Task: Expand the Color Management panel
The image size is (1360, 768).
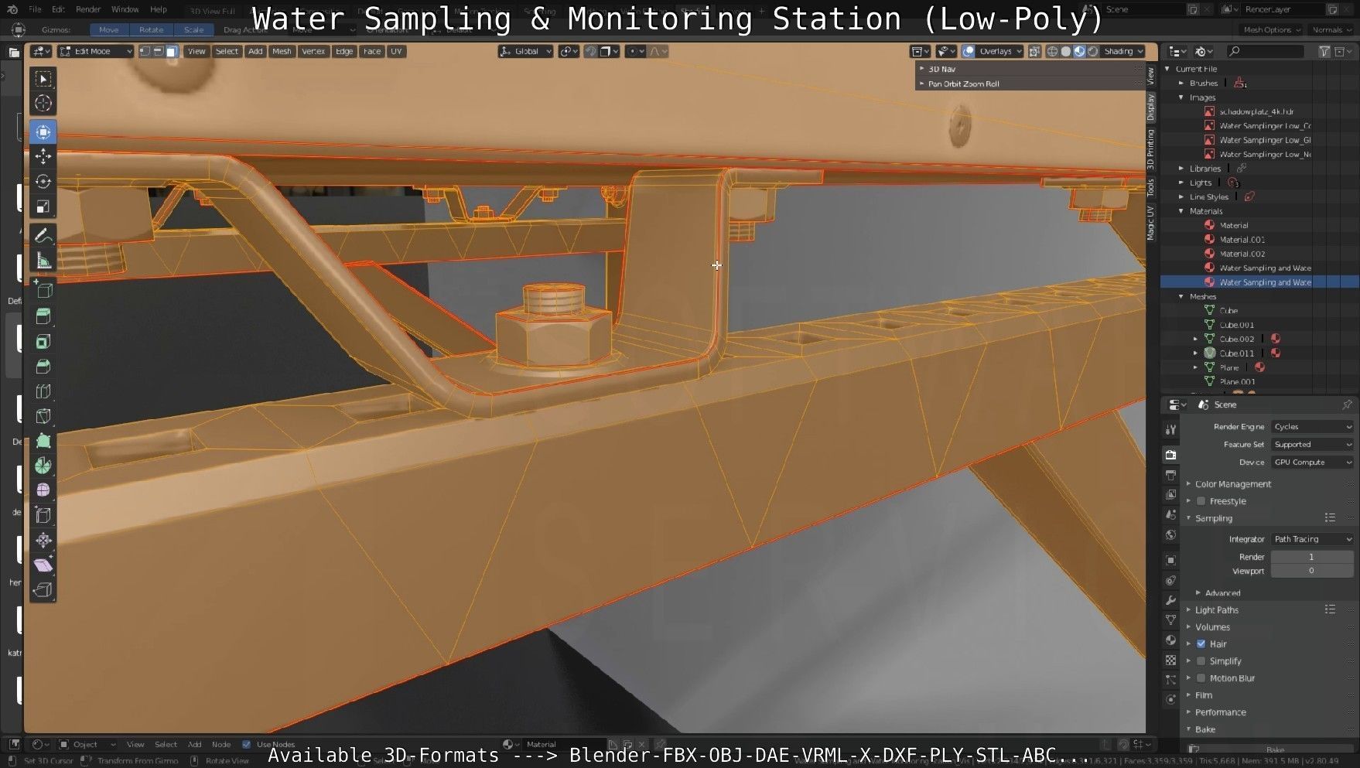Action: [1232, 484]
